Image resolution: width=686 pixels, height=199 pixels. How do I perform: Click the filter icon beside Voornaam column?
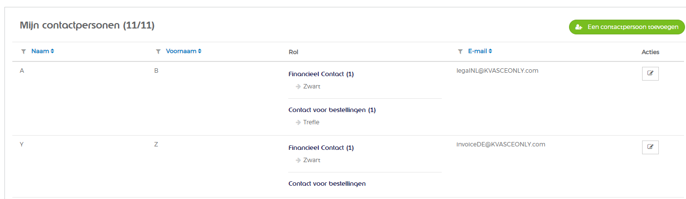click(x=158, y=51)
